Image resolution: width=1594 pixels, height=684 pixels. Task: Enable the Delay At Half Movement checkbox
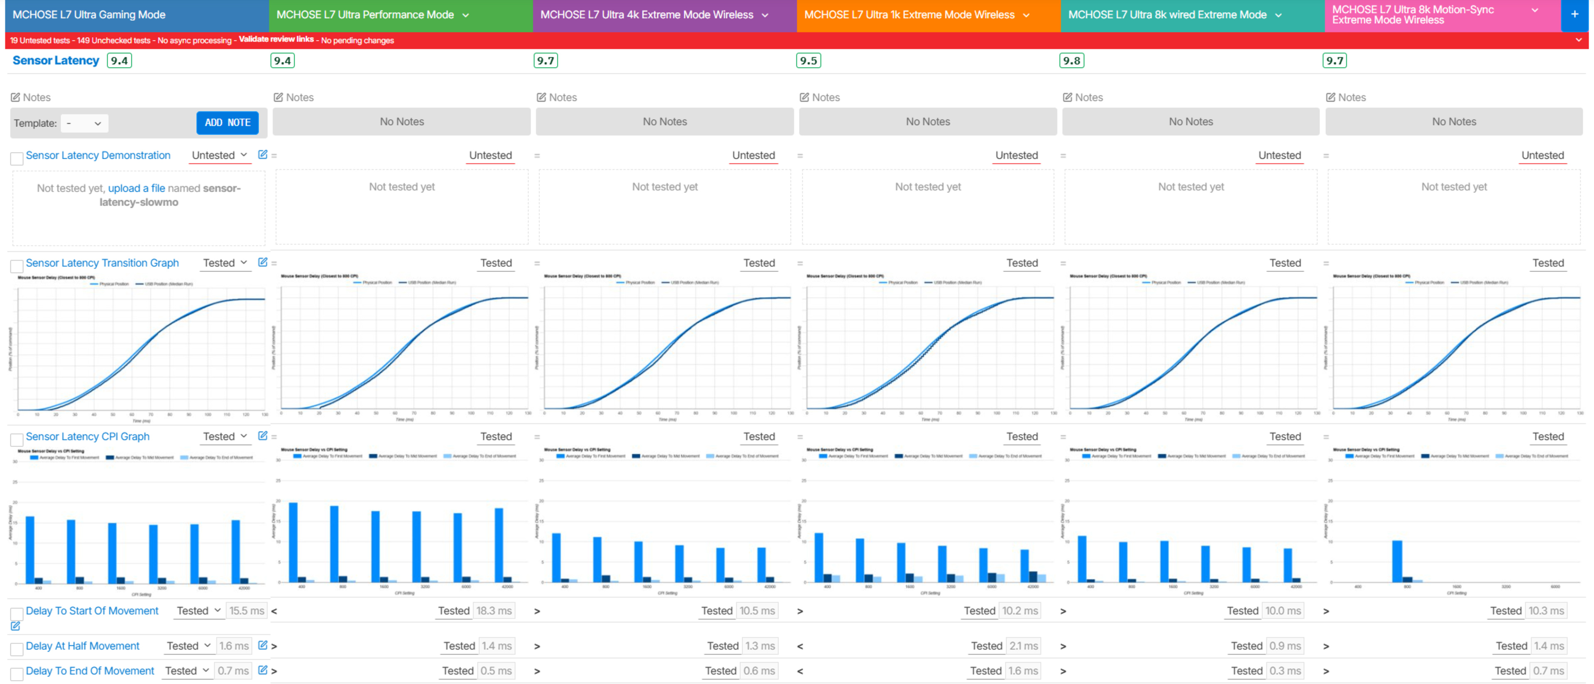[x=17, y=649]
